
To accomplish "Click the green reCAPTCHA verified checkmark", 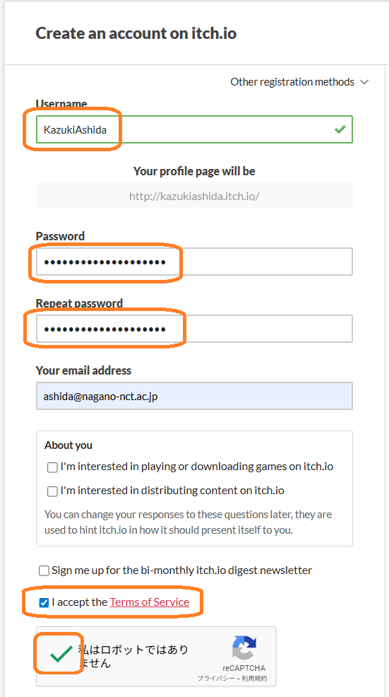I will coord(61,653).
